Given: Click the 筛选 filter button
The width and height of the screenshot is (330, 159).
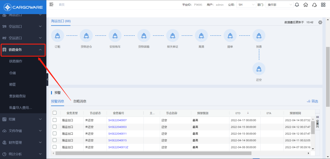Looking at the screenshot, I should pos(312,101).
